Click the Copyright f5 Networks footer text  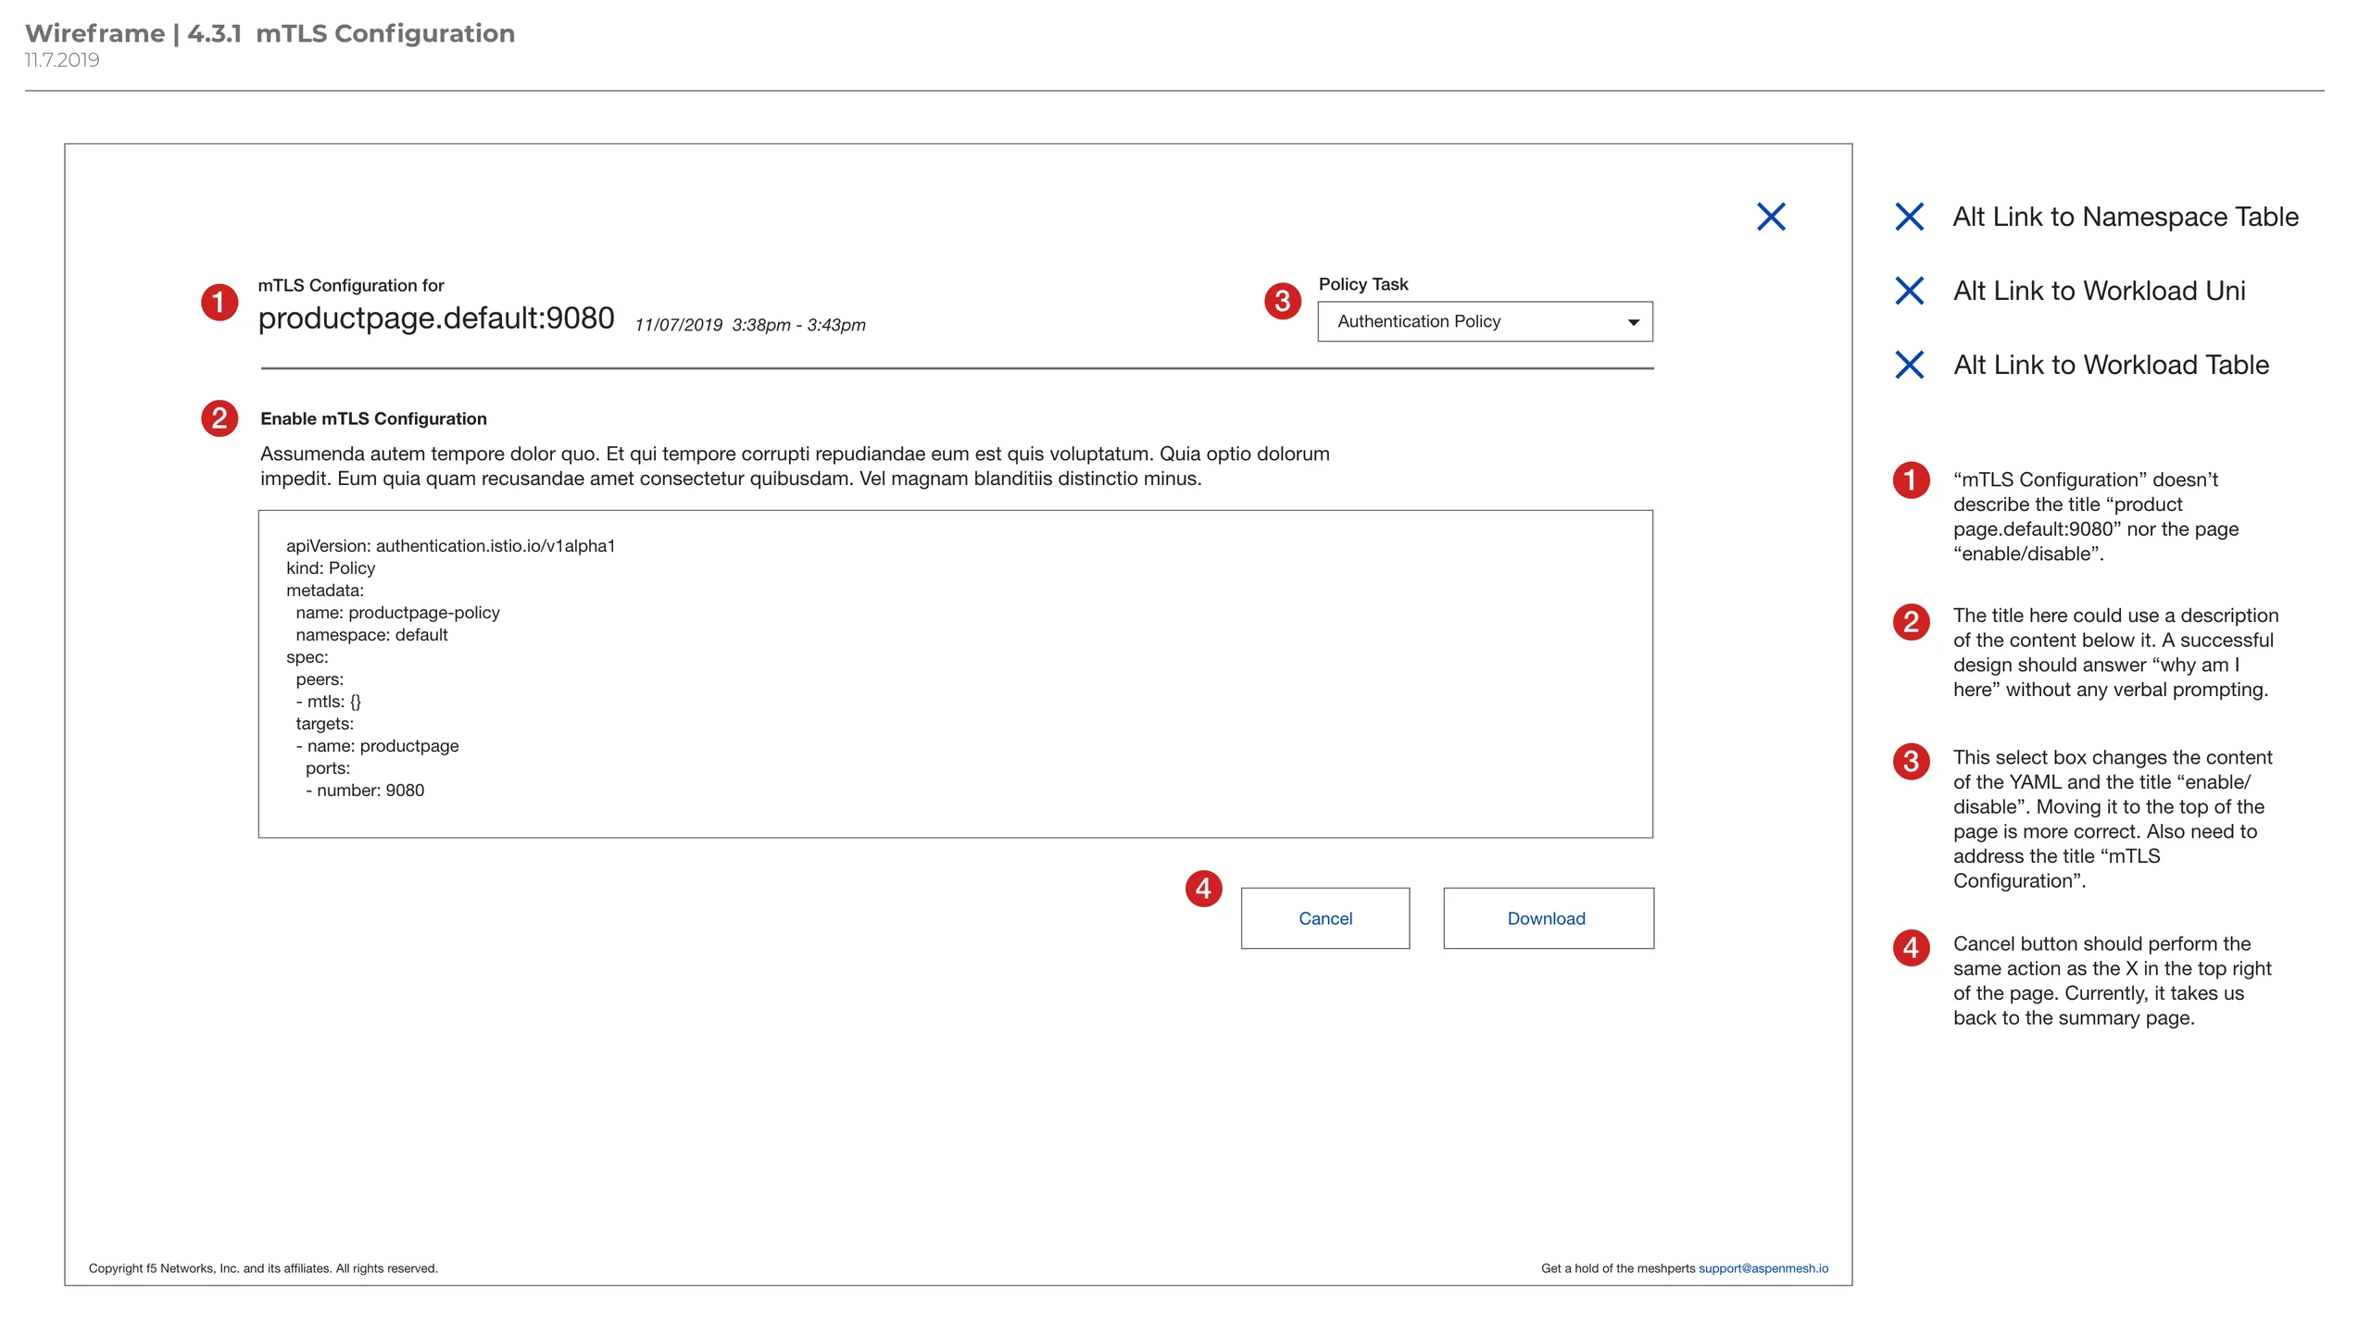(263, 1268)
